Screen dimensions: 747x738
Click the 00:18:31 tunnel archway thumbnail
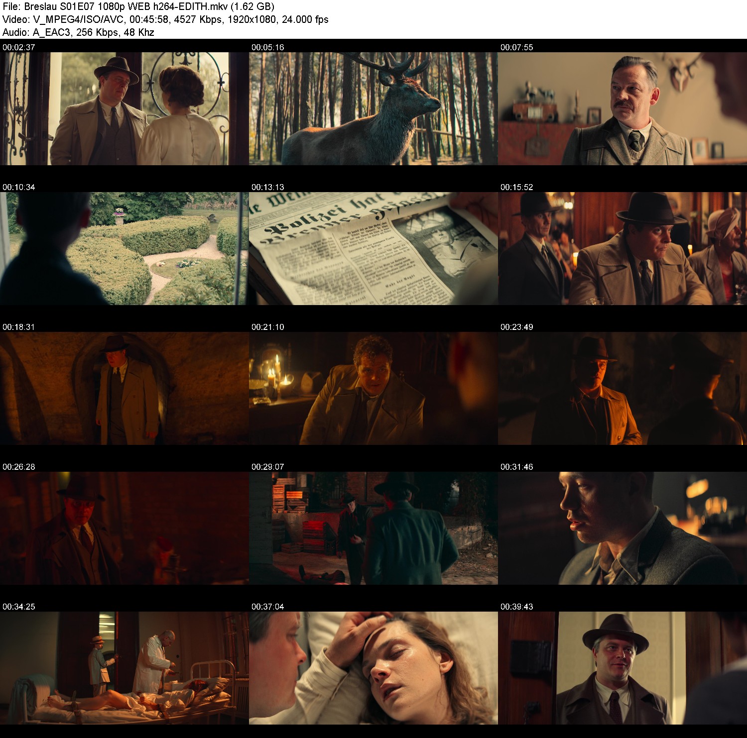click(124, 388)
